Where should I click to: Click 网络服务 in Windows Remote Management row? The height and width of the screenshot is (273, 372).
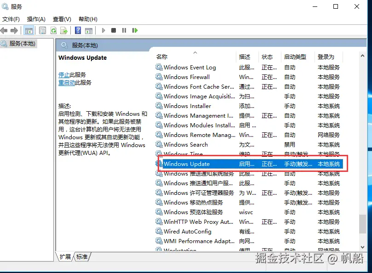point(329,135)
